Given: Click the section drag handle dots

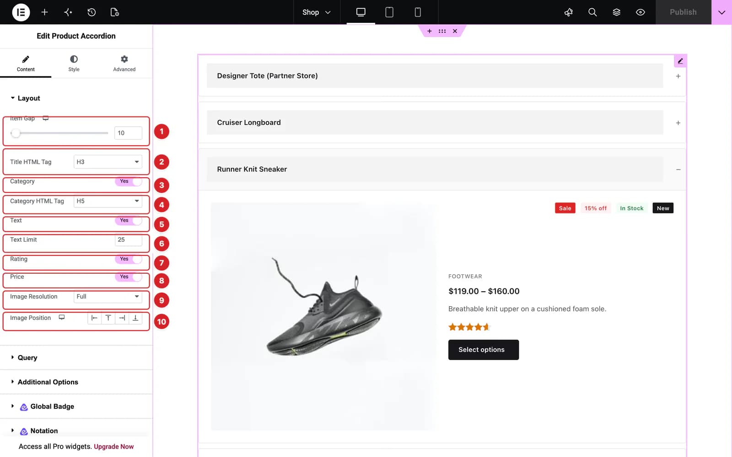Looking at the screenshot, I should [x=442, y=31].
